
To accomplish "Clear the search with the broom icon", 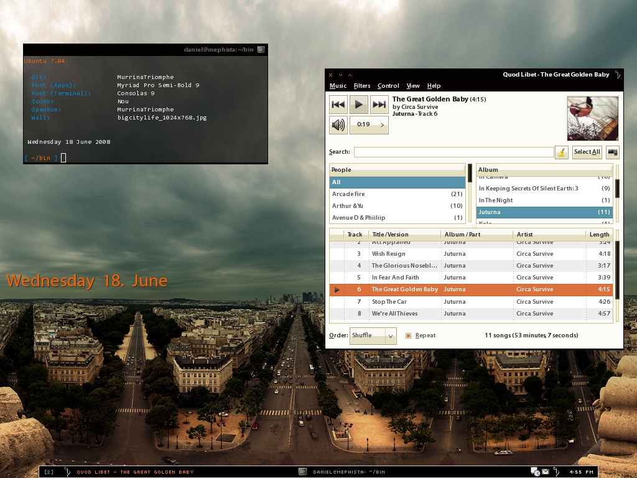I will click(562, 152).
